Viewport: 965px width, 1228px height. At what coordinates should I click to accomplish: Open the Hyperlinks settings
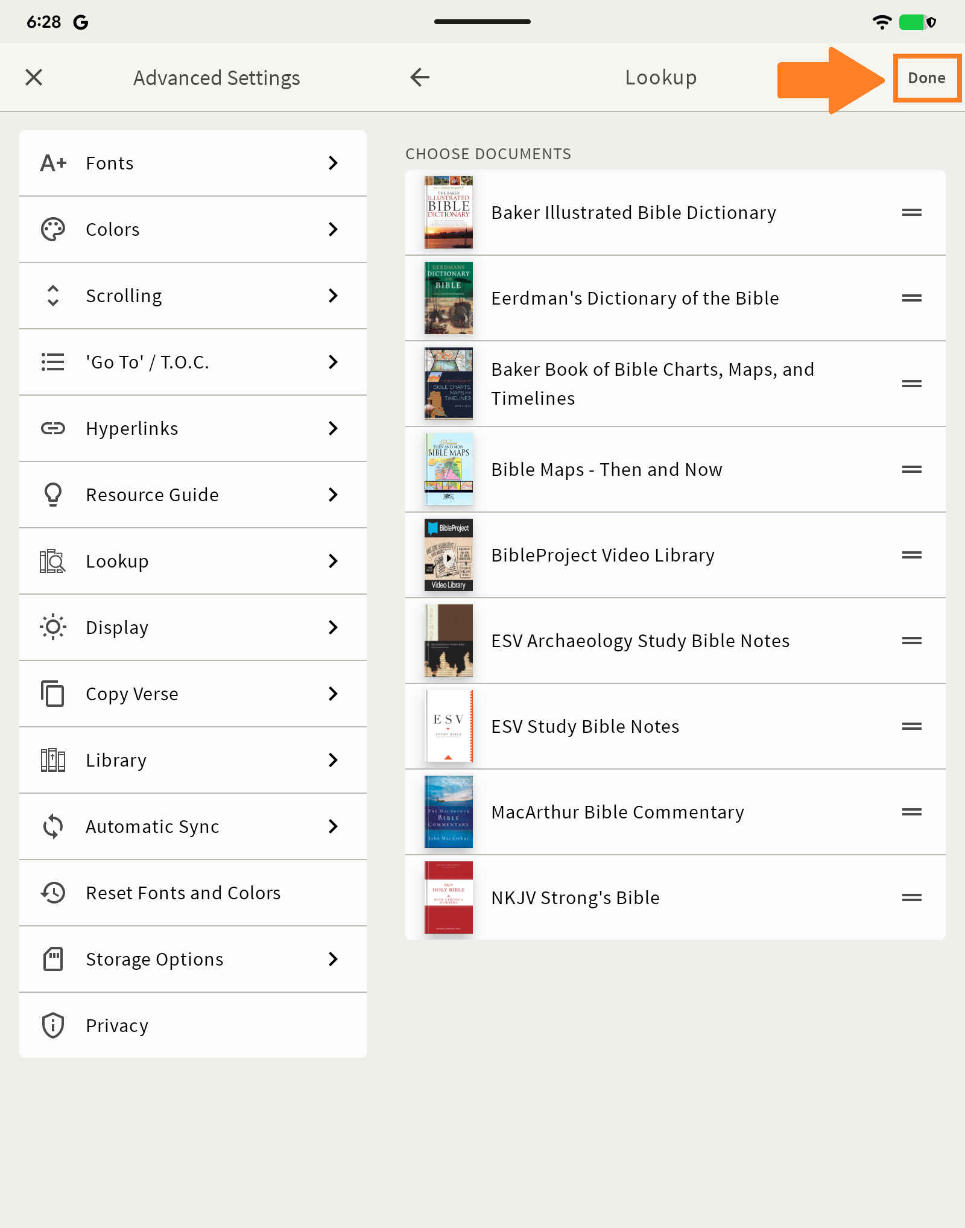pos(193,428)
